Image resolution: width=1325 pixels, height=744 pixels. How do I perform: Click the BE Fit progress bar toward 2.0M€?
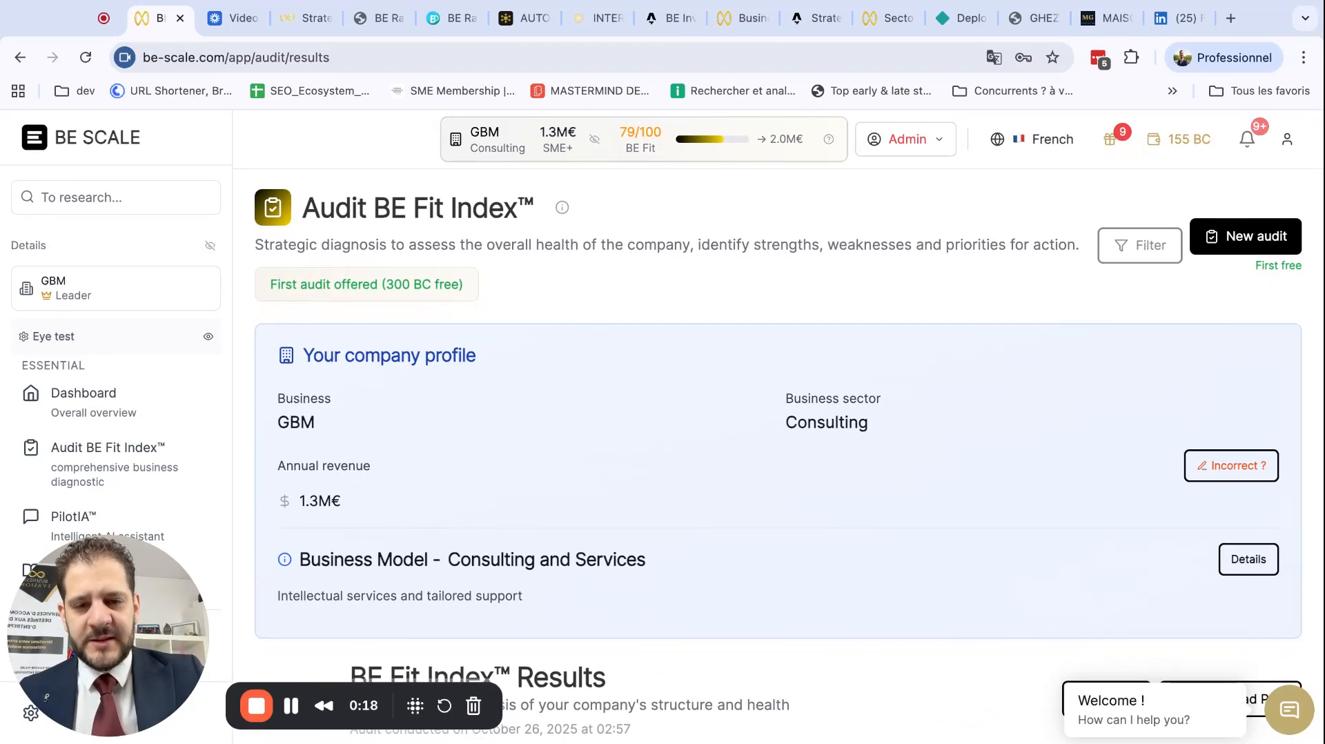(x=712, y=139)
